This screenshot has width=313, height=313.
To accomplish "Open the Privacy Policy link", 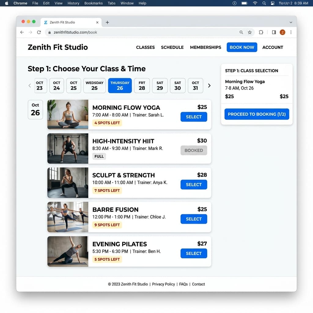I will click(x=163, y=284).
